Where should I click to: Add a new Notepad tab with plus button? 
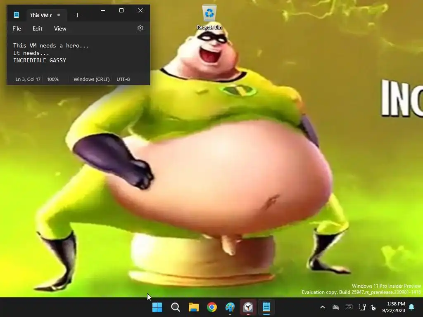[x=77, y=15]
